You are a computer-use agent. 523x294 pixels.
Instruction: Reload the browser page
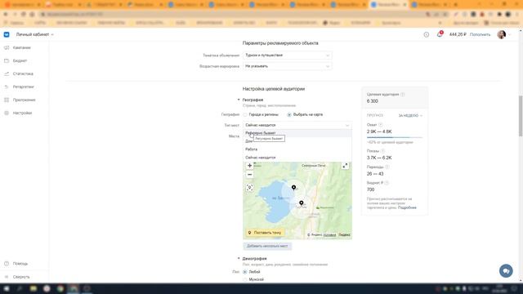[24, 15]
